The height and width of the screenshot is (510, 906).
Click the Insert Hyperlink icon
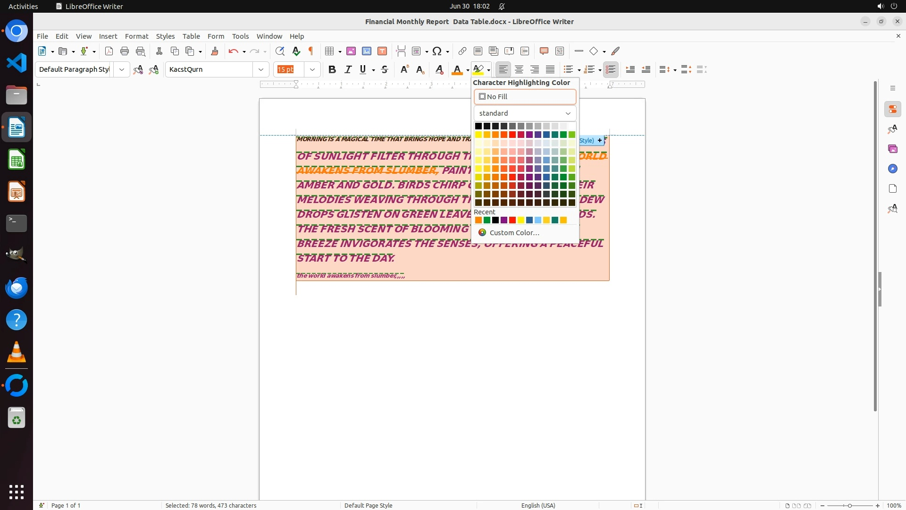[462, 51]
